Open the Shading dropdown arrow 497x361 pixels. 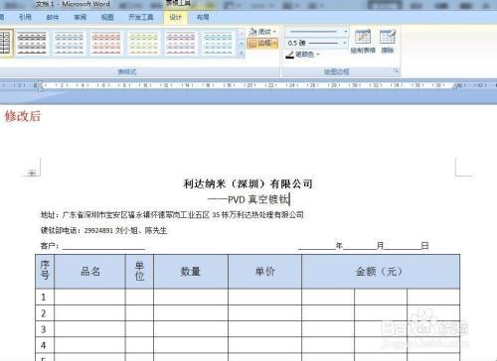(274, 32)
